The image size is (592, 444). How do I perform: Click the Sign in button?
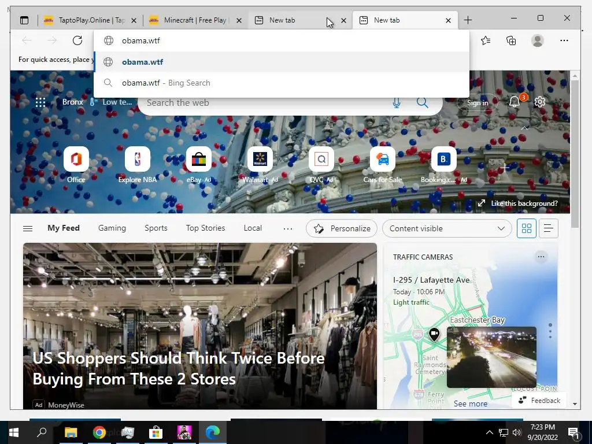[477, 102]
